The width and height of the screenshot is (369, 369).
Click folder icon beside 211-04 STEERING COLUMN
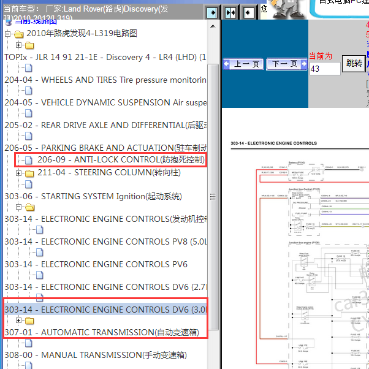coord(29,173)
